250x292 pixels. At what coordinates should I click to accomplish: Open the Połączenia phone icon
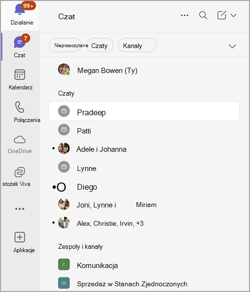(x=20, y=107)
